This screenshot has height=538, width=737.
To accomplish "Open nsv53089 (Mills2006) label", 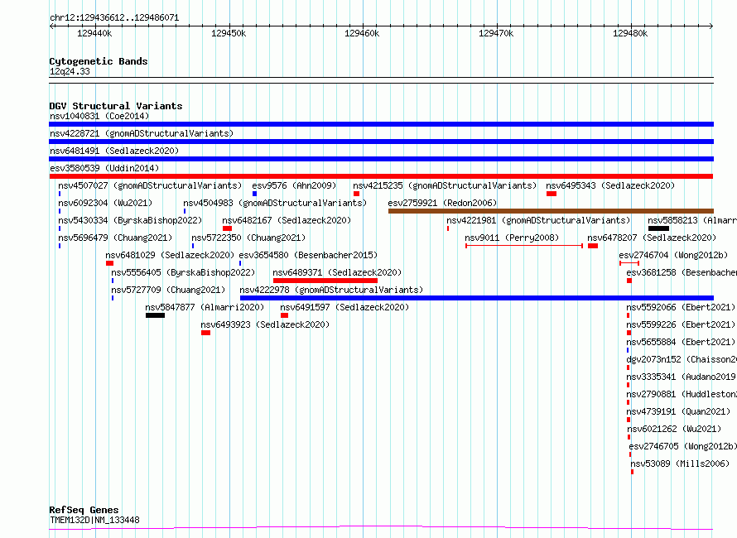I will pos(680,464).
